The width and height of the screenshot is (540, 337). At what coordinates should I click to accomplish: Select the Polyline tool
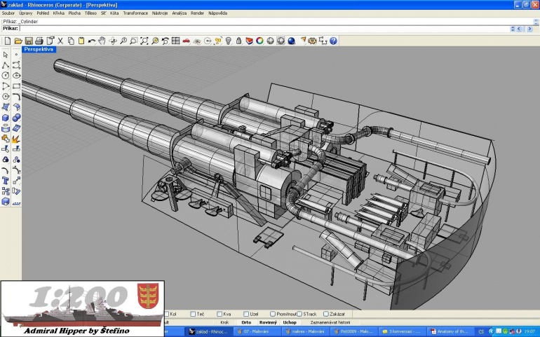coord(6,65)
